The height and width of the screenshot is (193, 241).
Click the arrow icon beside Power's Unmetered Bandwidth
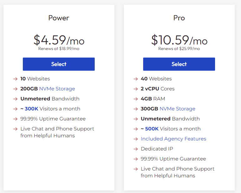pos(15,99)
